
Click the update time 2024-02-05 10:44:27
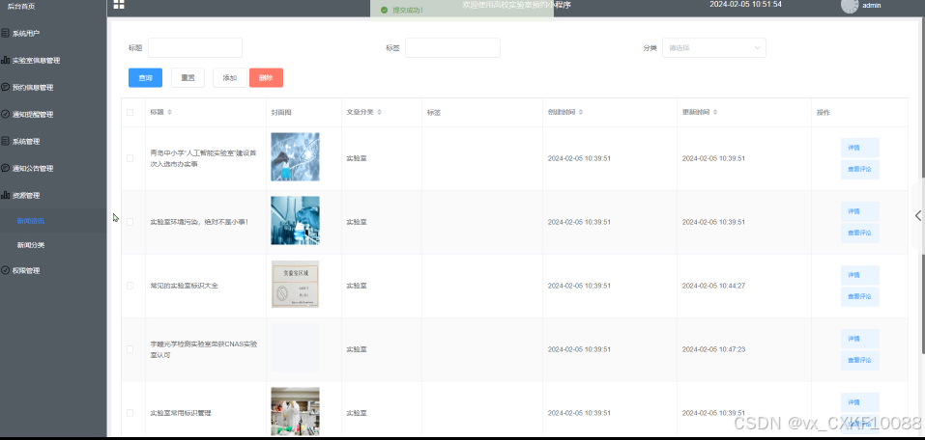pyautogui.click(x=713, y=286)
